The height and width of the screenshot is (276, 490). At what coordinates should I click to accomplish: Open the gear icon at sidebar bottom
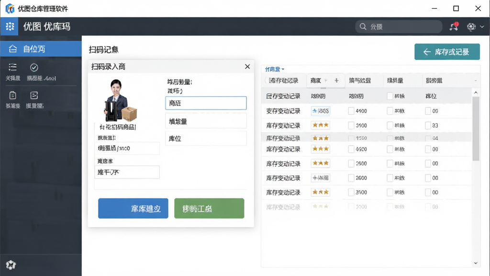pos(11,265)
